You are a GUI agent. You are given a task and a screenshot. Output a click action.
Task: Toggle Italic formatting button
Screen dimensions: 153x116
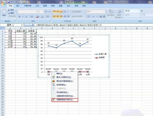pos(23,16)
